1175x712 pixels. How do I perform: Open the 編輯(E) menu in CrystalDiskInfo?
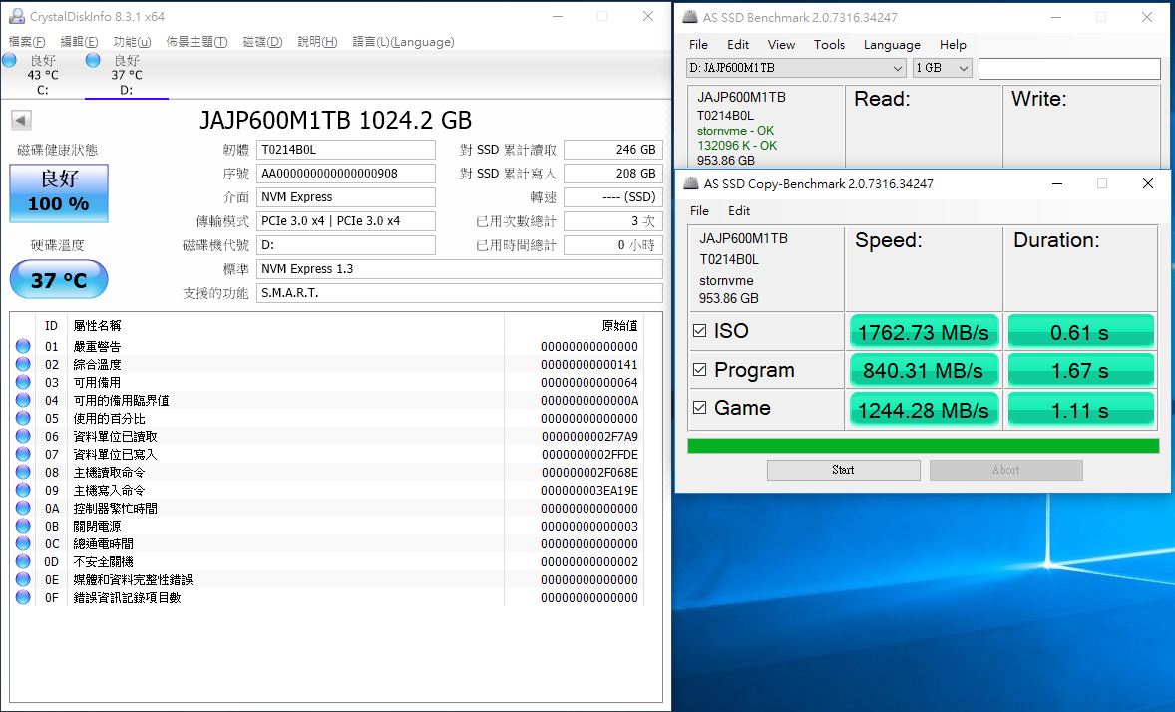coord(79,42)
